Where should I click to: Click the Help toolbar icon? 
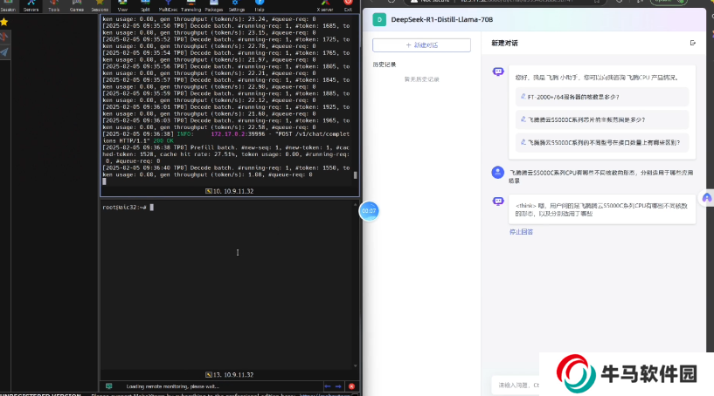(x=260, y=5)
